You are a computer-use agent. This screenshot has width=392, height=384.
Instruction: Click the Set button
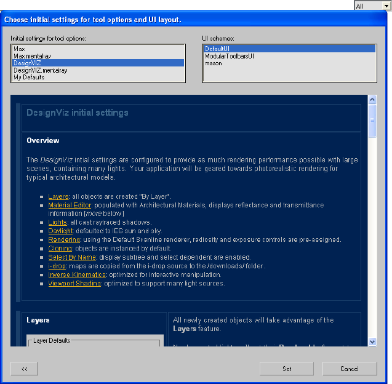287,369
